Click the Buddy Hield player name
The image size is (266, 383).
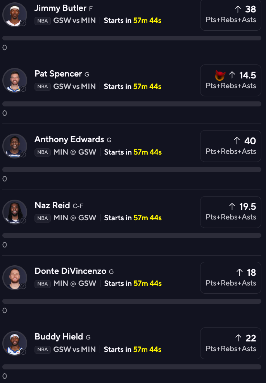point(59,337)
